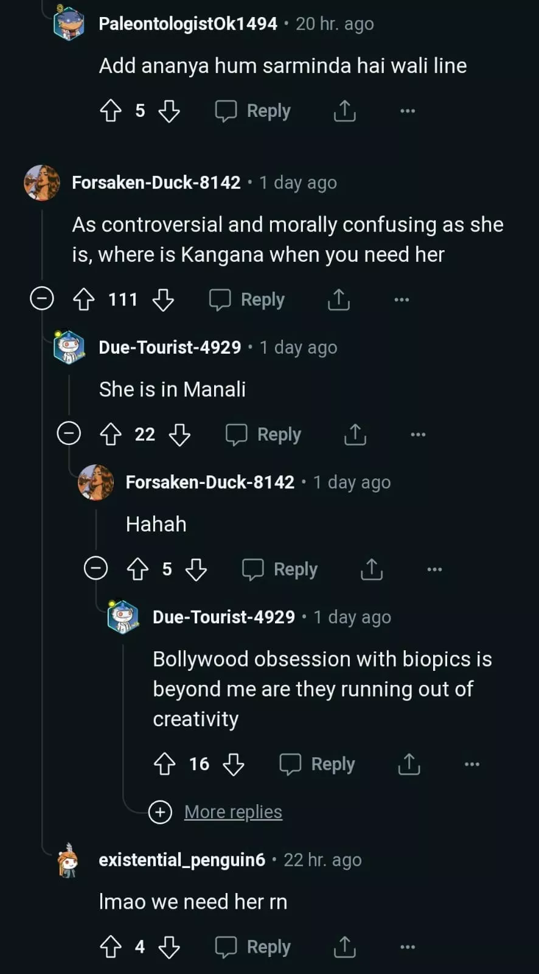Open more options on the biopics comment
The width and height of the screenshot is (539, 974).
click(x=472, y=764)
